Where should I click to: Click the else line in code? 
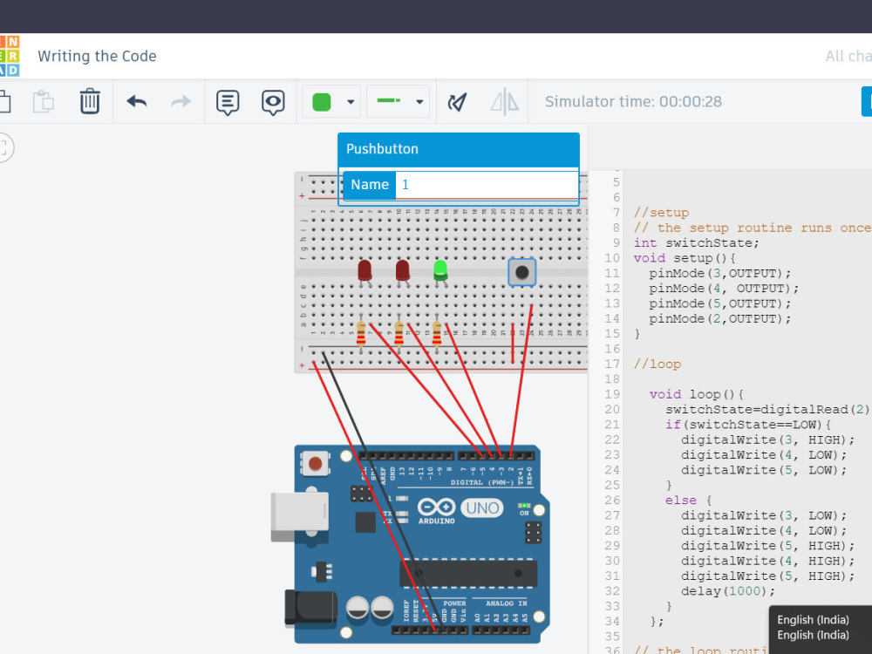688,501
